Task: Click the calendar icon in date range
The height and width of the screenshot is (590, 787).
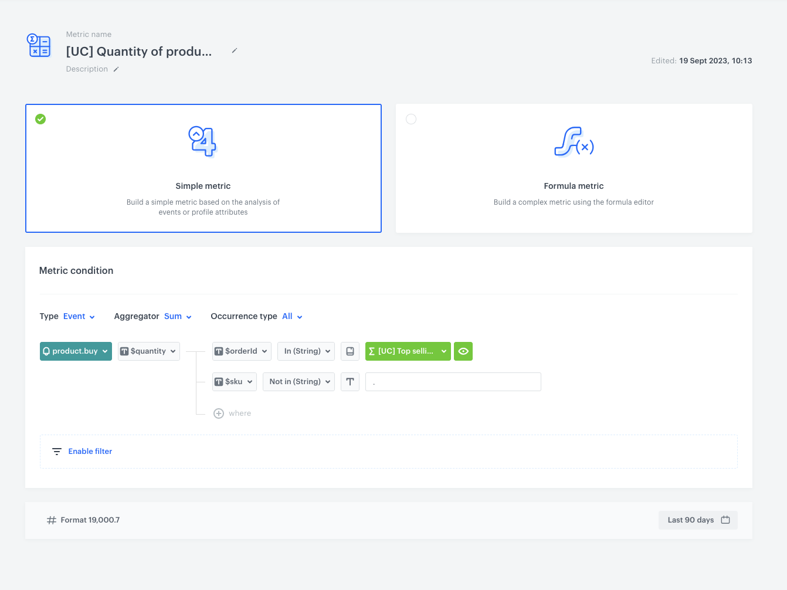Action: pos(725,520)
